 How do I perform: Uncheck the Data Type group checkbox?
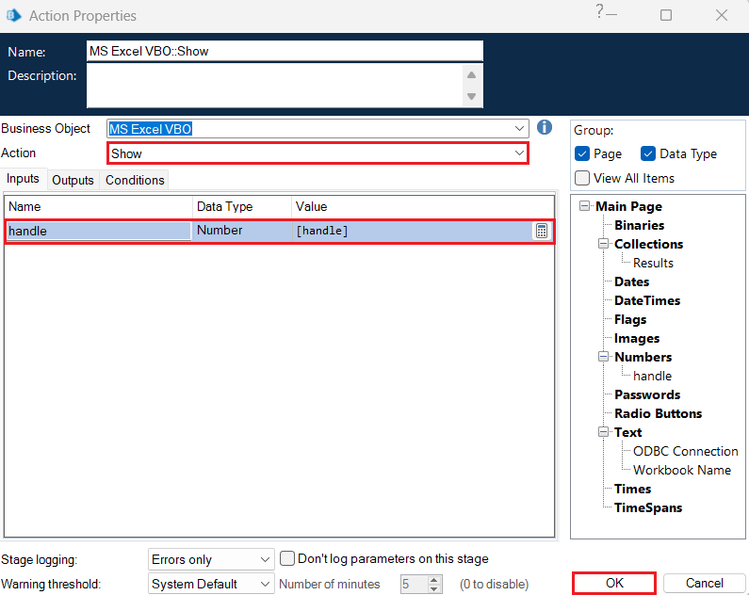tap(648, 154)
